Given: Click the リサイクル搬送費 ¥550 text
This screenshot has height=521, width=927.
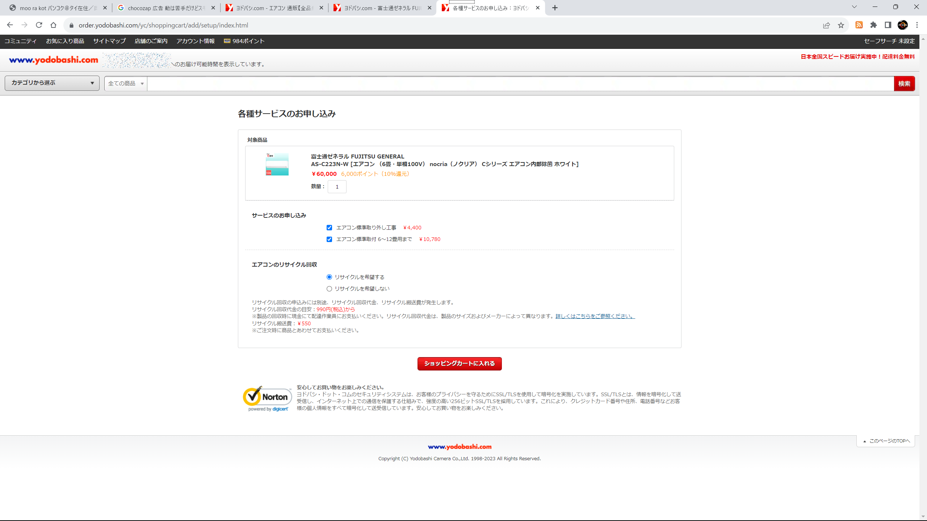Looking at the screenshot, I should (281, 323).
